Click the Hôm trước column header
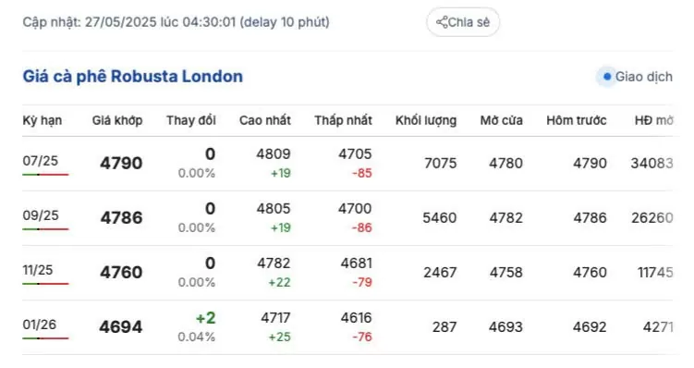Image resolution: width=694 pixels, height=368 pixels. [x=577, y=120]
